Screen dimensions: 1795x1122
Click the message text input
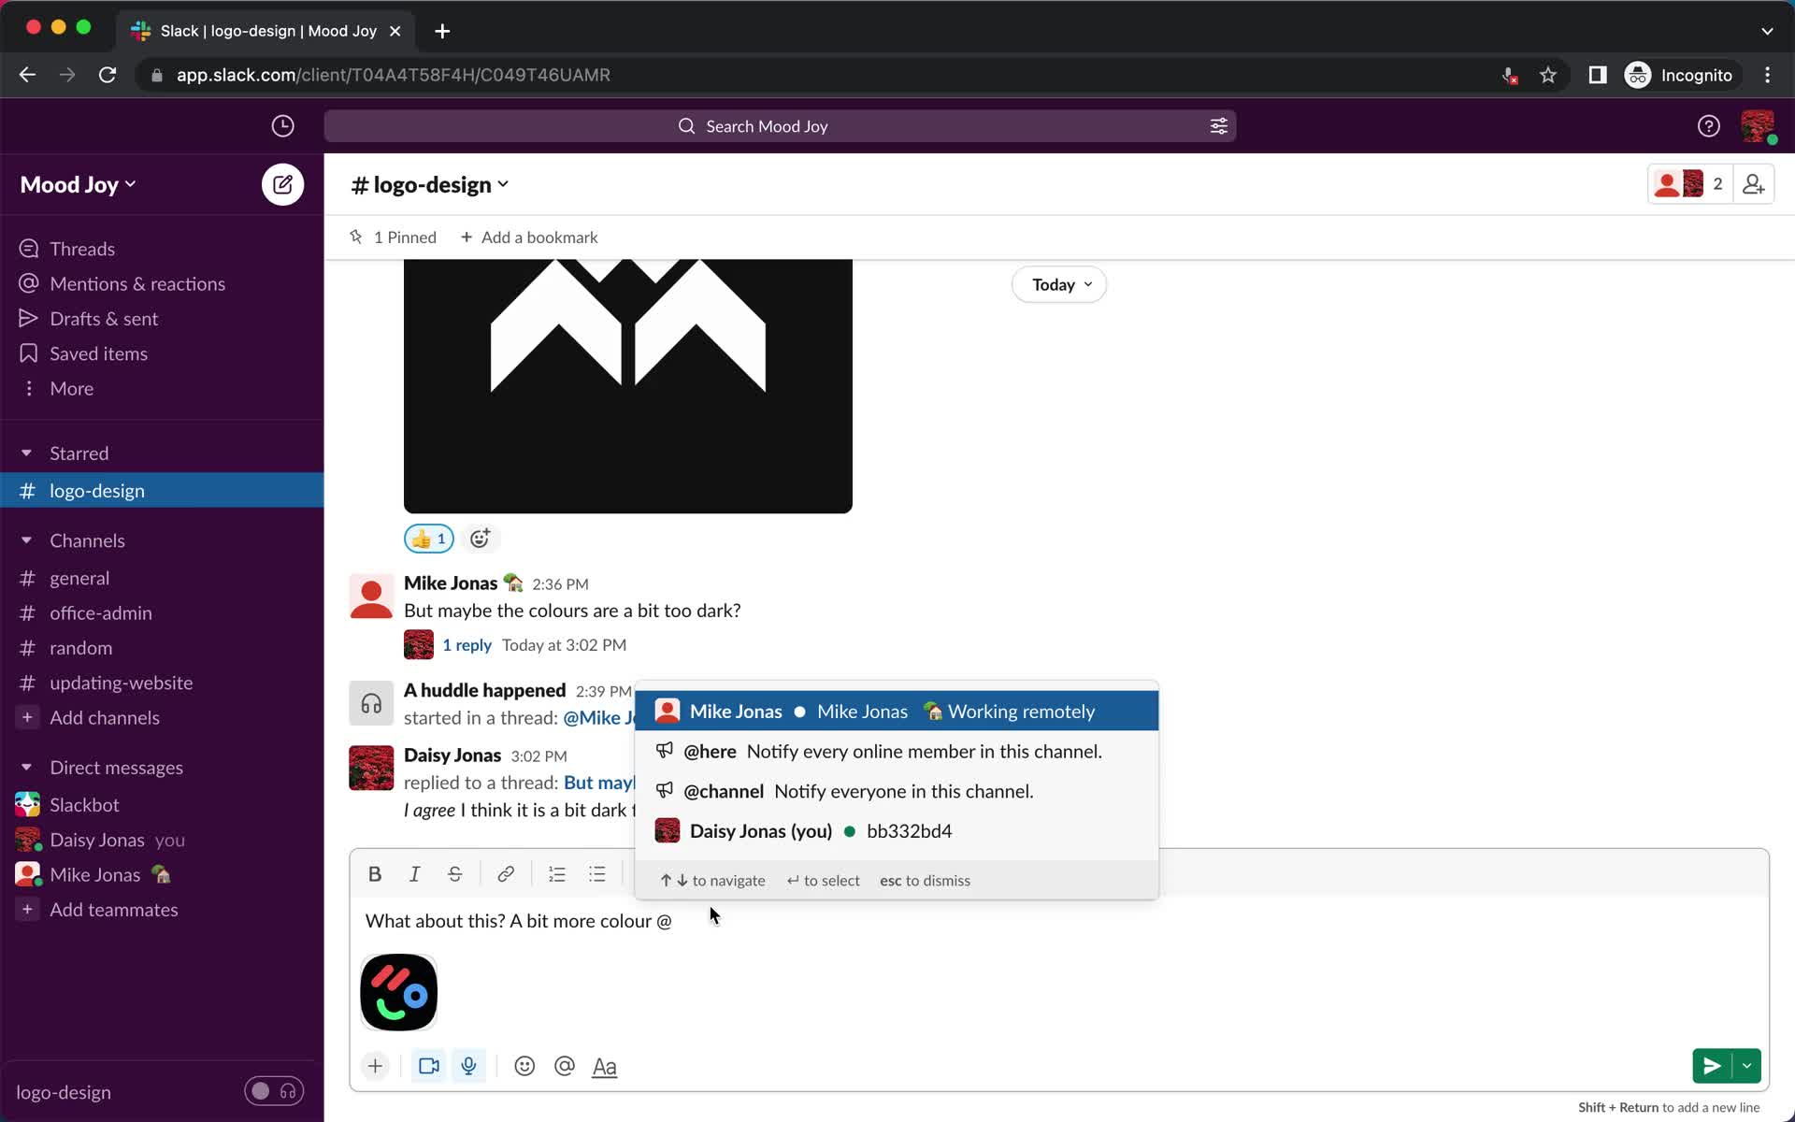click(x=1059, y=921)
